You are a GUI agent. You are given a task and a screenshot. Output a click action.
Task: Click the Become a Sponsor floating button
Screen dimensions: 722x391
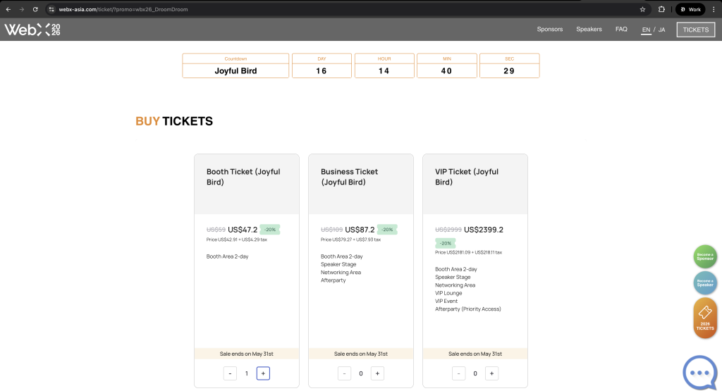(705, 256)
